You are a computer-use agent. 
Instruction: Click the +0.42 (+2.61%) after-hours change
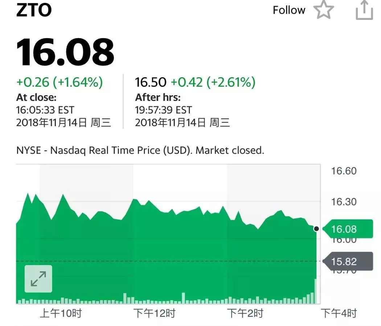213,82
